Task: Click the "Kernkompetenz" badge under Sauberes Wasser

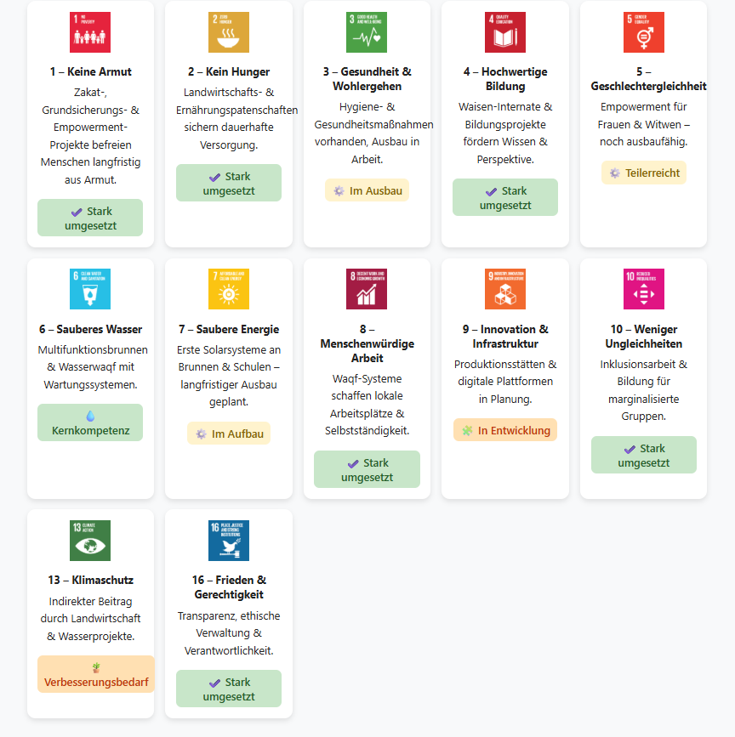Action: pos(90,422)
